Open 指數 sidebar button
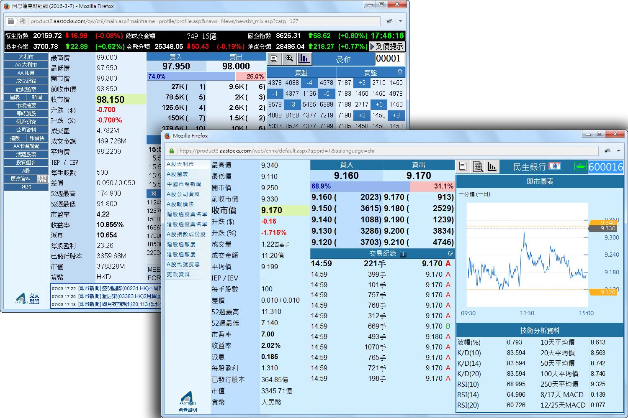This screenshot has width=628, height=418. point(15,138)
